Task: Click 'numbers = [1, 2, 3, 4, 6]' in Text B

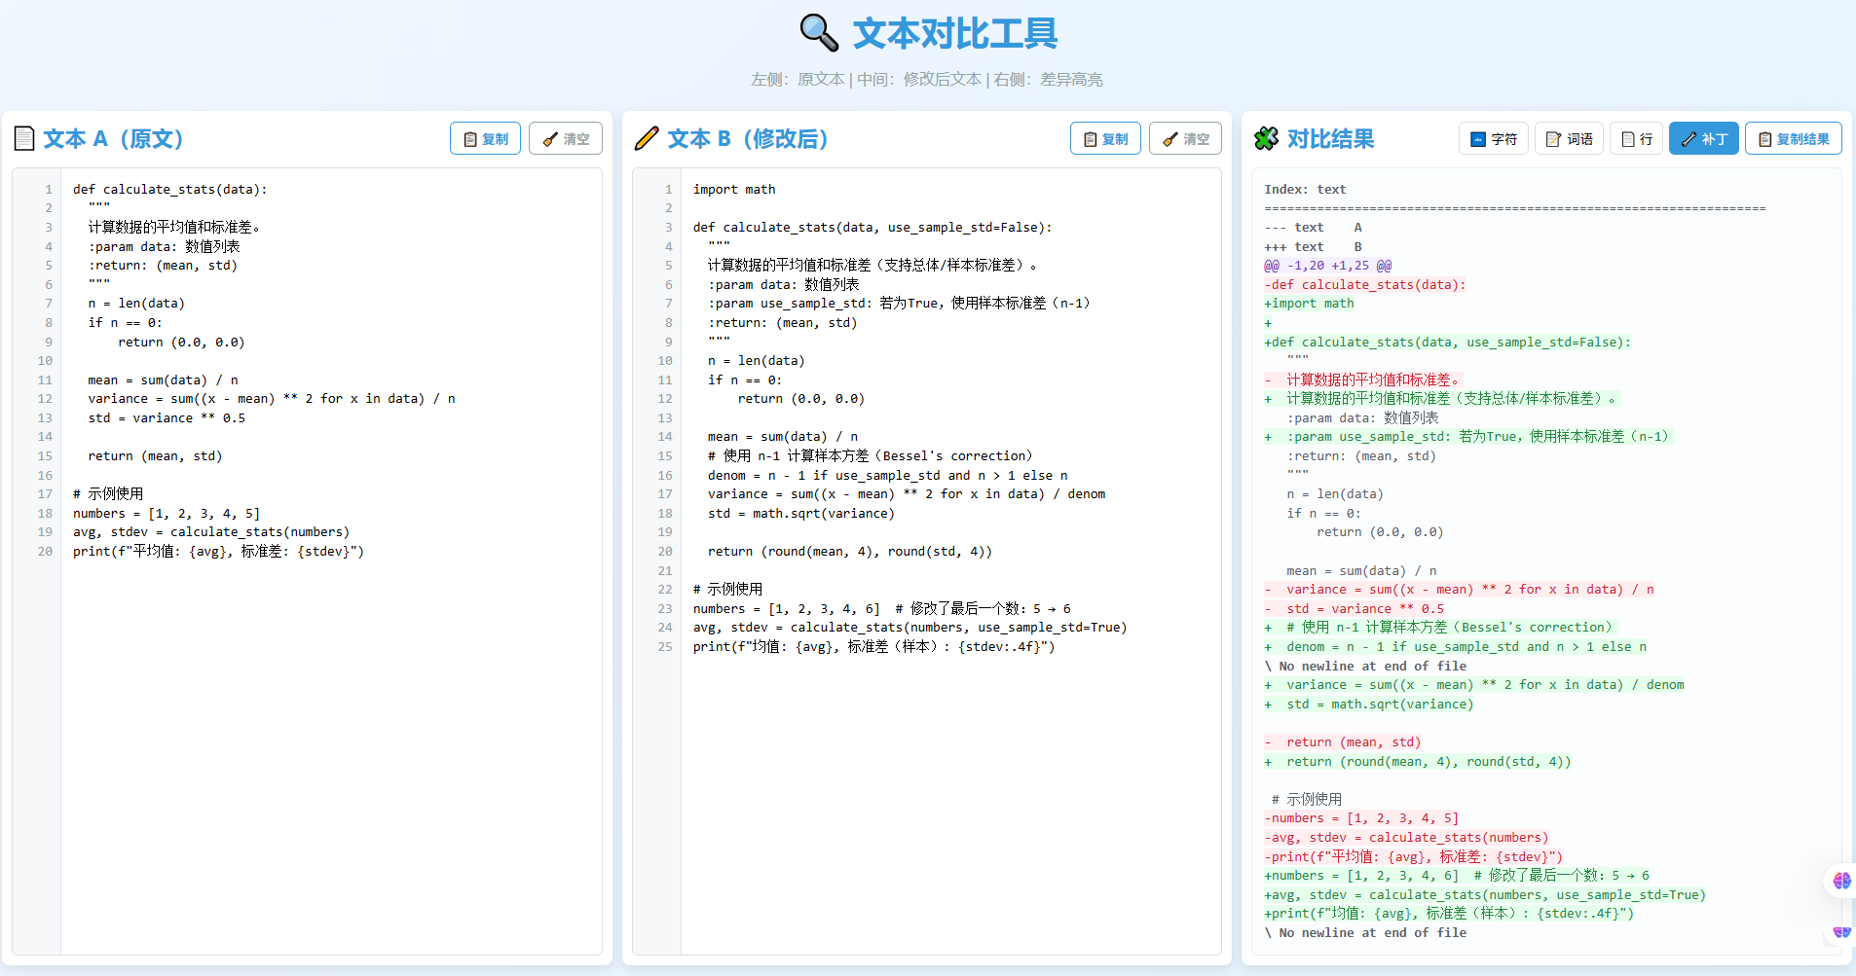Action: click(787, 609)
